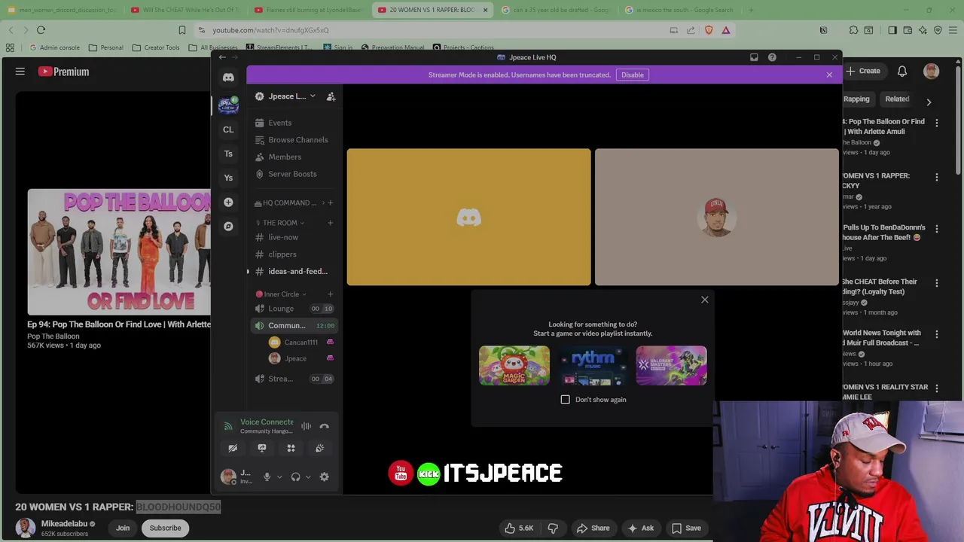Open options for 20 WOMEN VS 1 RAPPER suggestion
This screenshot has height=542, width=964.
click(x=937, y=177)
